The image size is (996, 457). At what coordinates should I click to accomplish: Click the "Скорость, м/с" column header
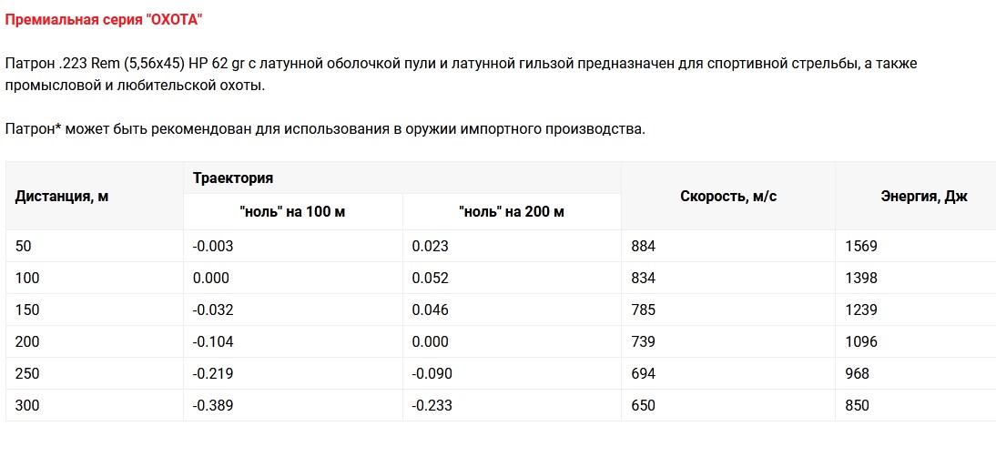click(x=727, y=196)
